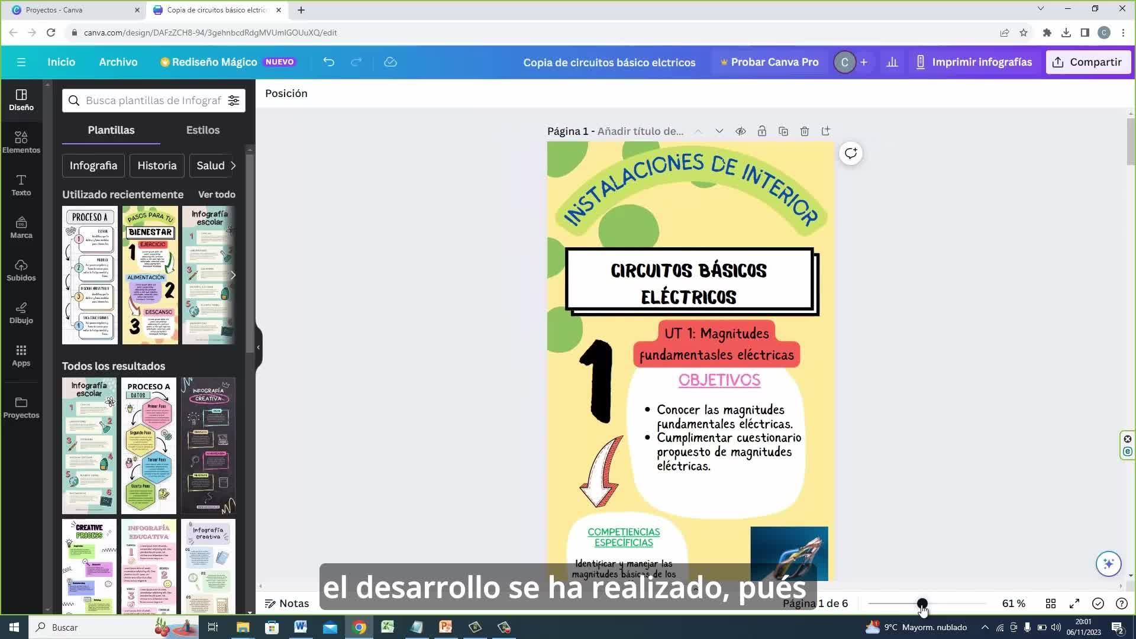This screenshot has height=639, width=1136.
Task: Click the Compartir button
Action: (x=1087, y=62)
